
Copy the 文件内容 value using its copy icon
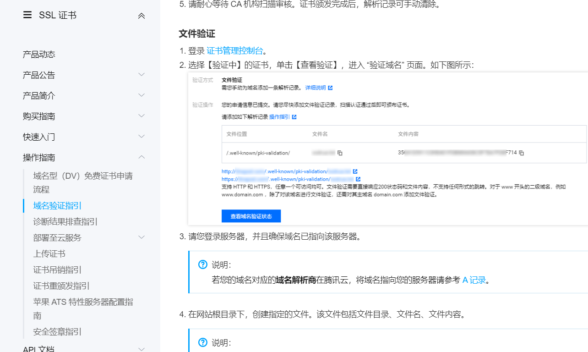520,153
